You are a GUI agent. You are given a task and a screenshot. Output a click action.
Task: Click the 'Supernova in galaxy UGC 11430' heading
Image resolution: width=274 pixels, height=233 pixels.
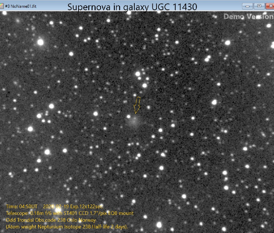132,6
